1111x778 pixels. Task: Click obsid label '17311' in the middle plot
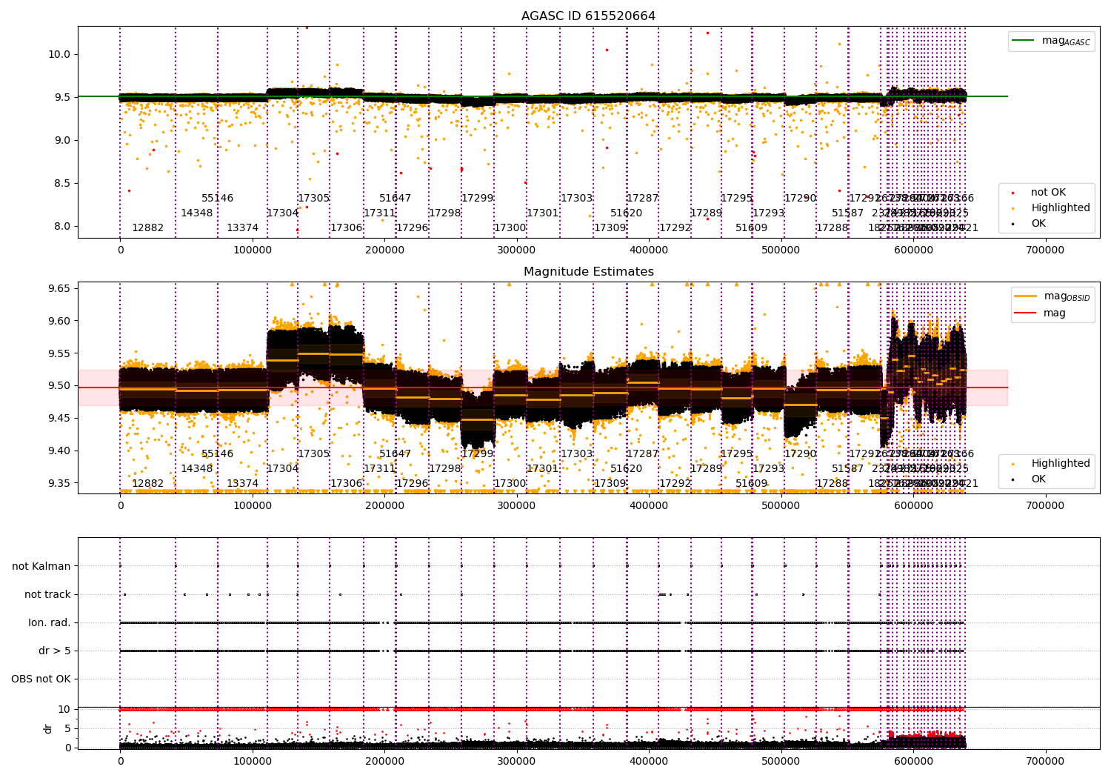click(380, 469)
